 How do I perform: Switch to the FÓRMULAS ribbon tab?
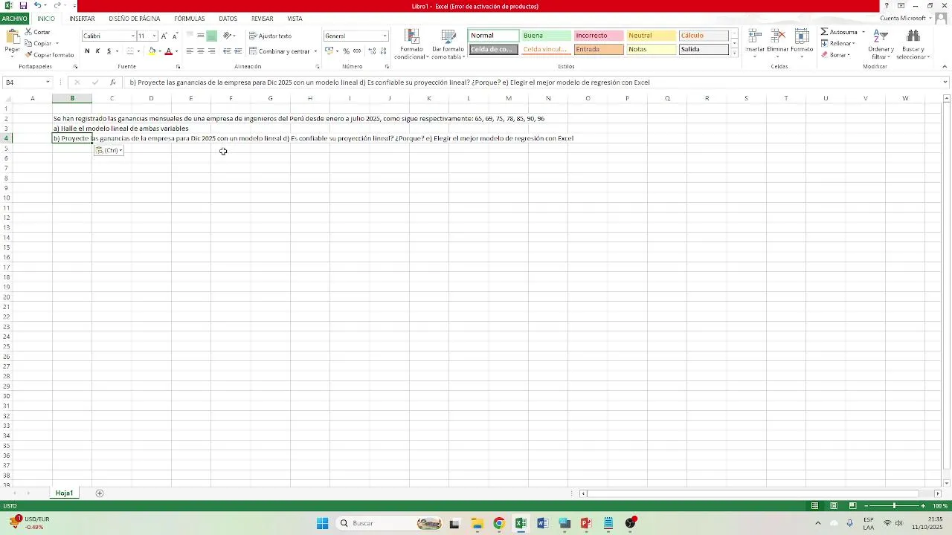point(190,19)
